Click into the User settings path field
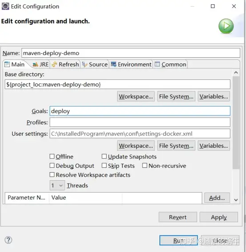The width and height of the screenshot is (246, 252). [140, 134]
